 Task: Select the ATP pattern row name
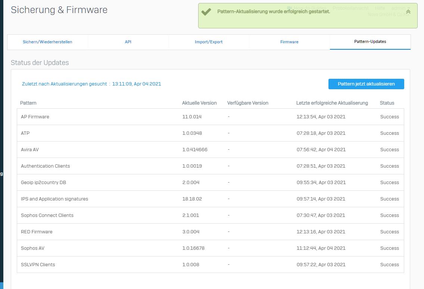click(25, 133)
